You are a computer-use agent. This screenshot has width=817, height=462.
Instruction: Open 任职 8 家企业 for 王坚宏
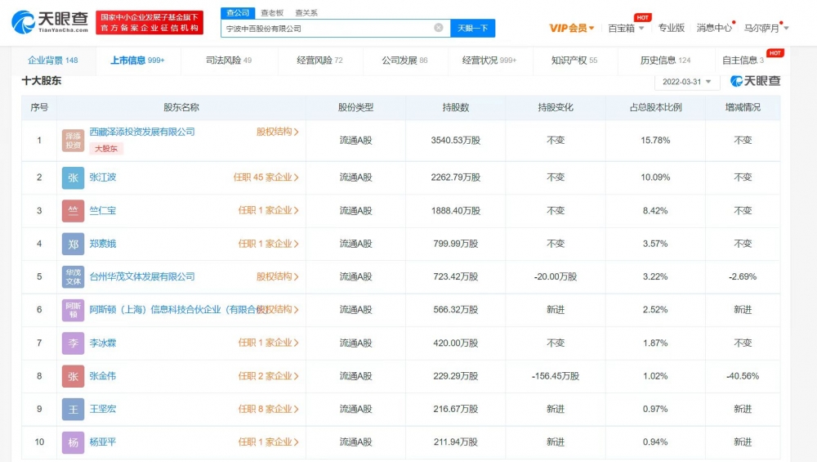[268, 409]
